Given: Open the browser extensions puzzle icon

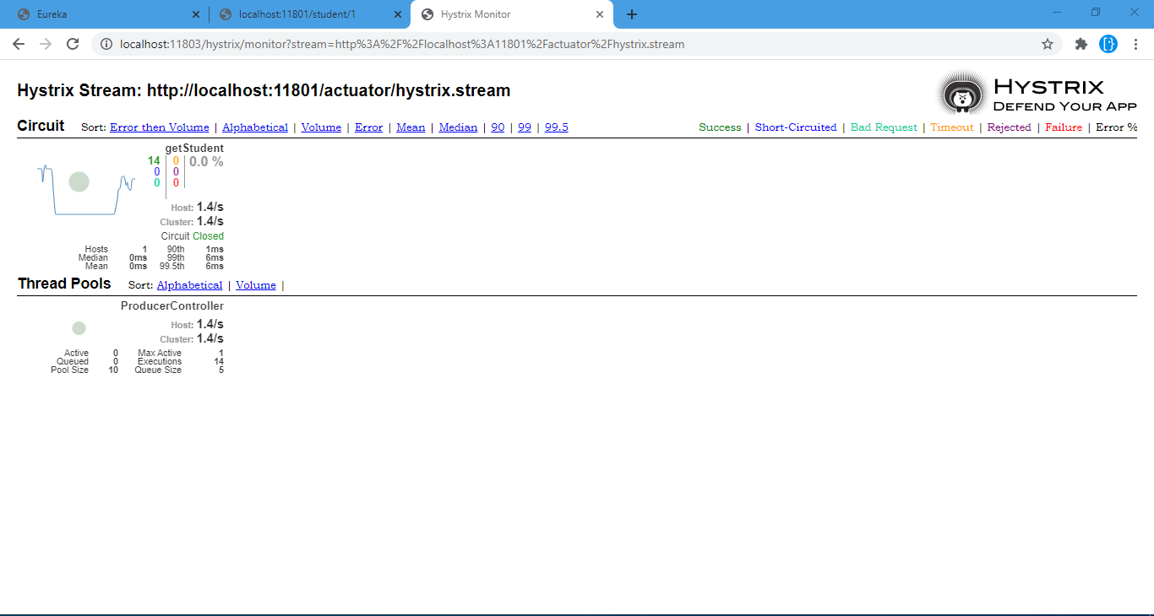Looking at the screenshot, I should [1081, 44].
